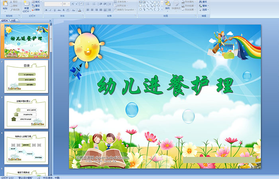Click Replace (替换) in editing group
Image resolution: width=279 pixels, height=179 pixels.
pyautogui.click(x=203, y=6)
